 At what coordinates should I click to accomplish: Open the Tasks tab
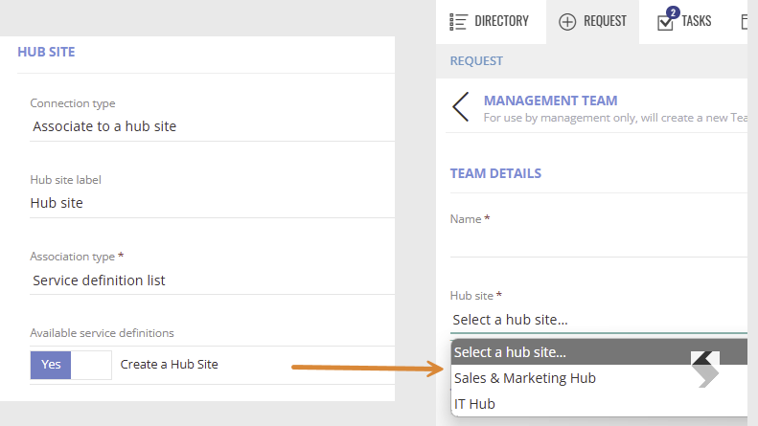tap(684, 22)
